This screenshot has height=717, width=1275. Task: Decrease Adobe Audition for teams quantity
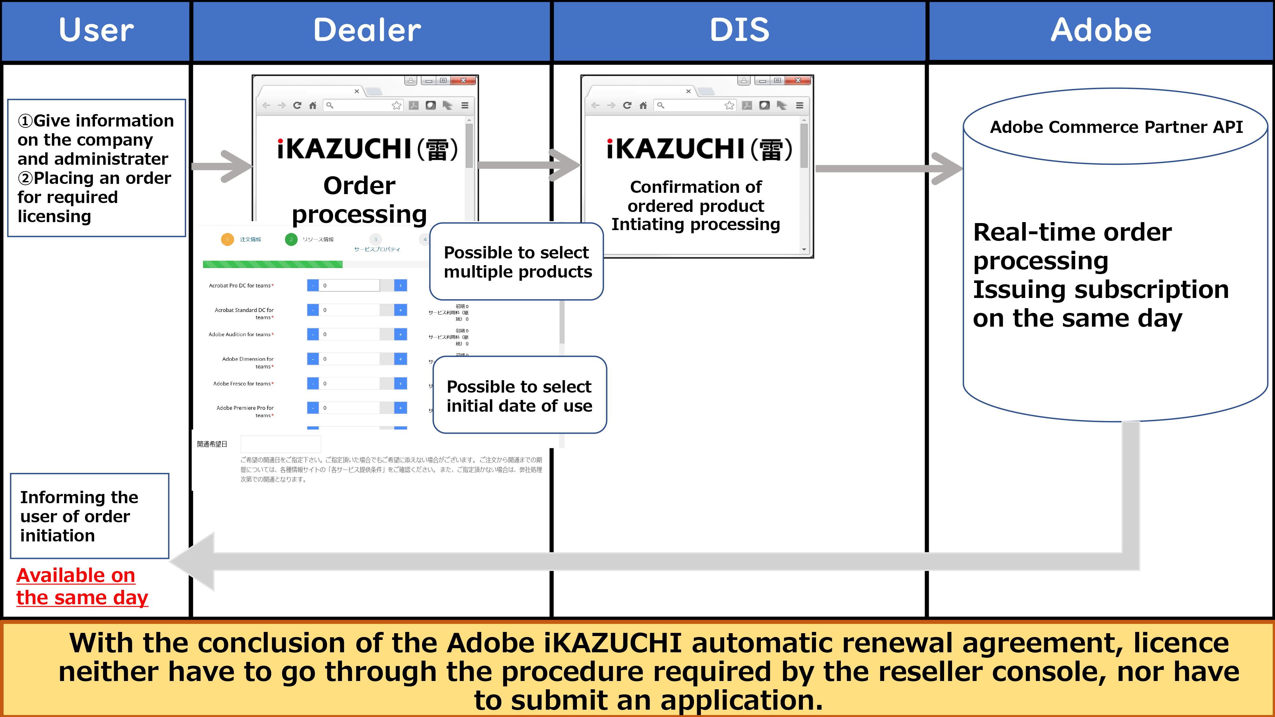click(x=313, y=335)
